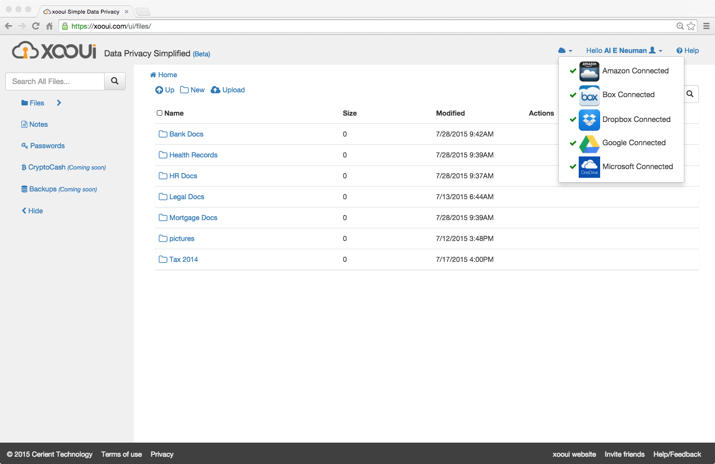Open the HR Docs folder
Screen dimensions: 715x464
point(183,176)
